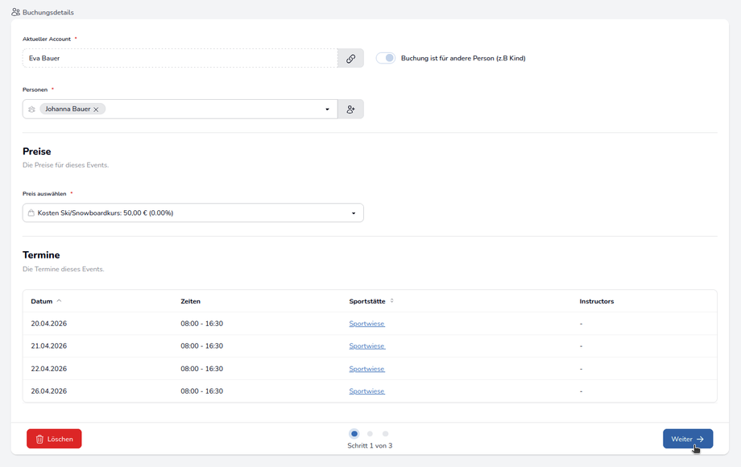This screenshot has height=467, width=741.
Task: Go to step 2 via the second dot
Action: pyautogui.click(x=370, y=434)
